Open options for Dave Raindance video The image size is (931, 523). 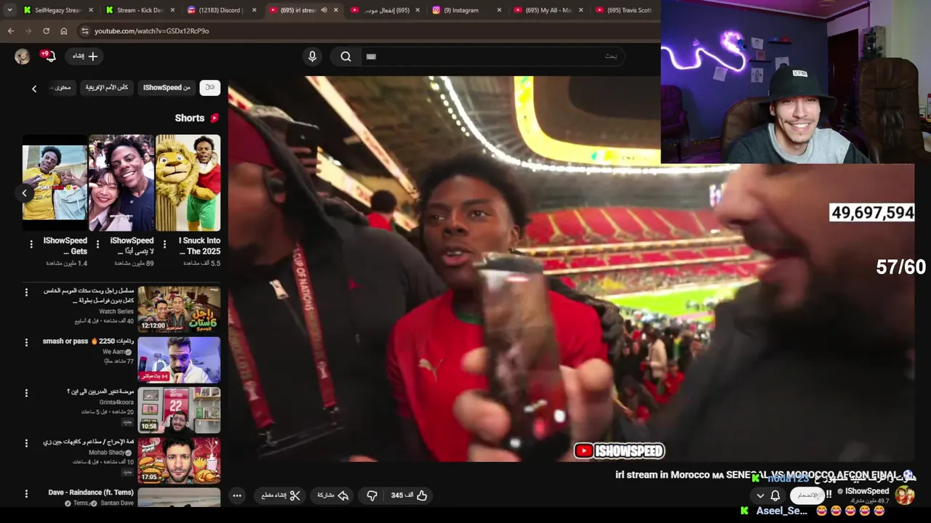[26, 493]
